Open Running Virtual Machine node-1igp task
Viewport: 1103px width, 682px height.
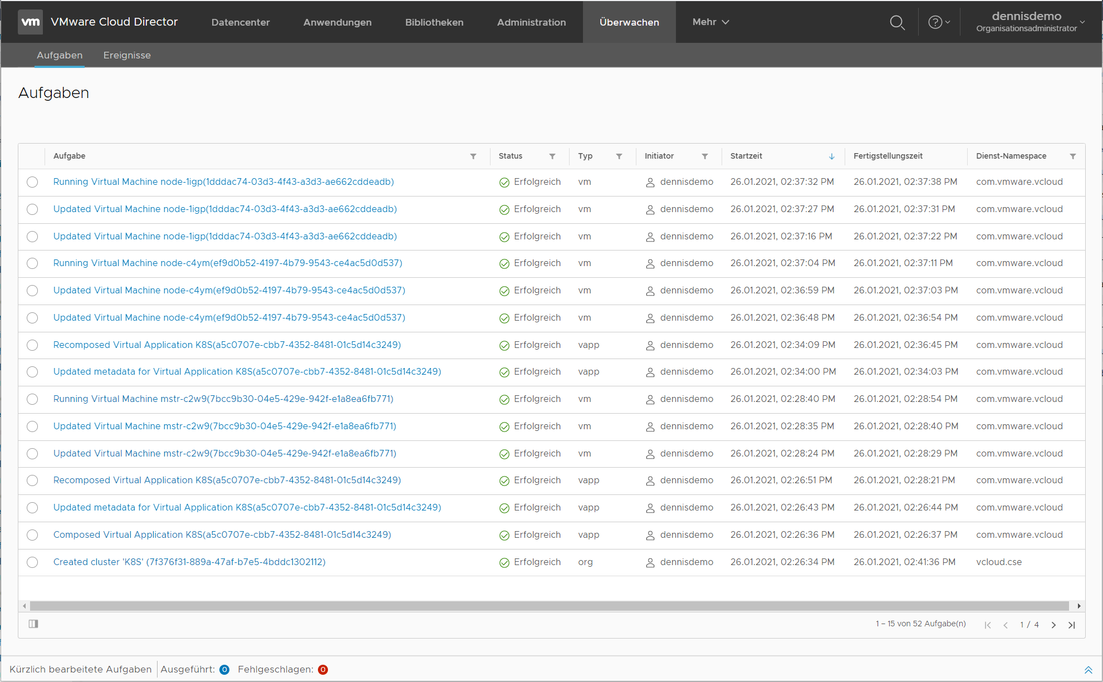pos(223,182)
